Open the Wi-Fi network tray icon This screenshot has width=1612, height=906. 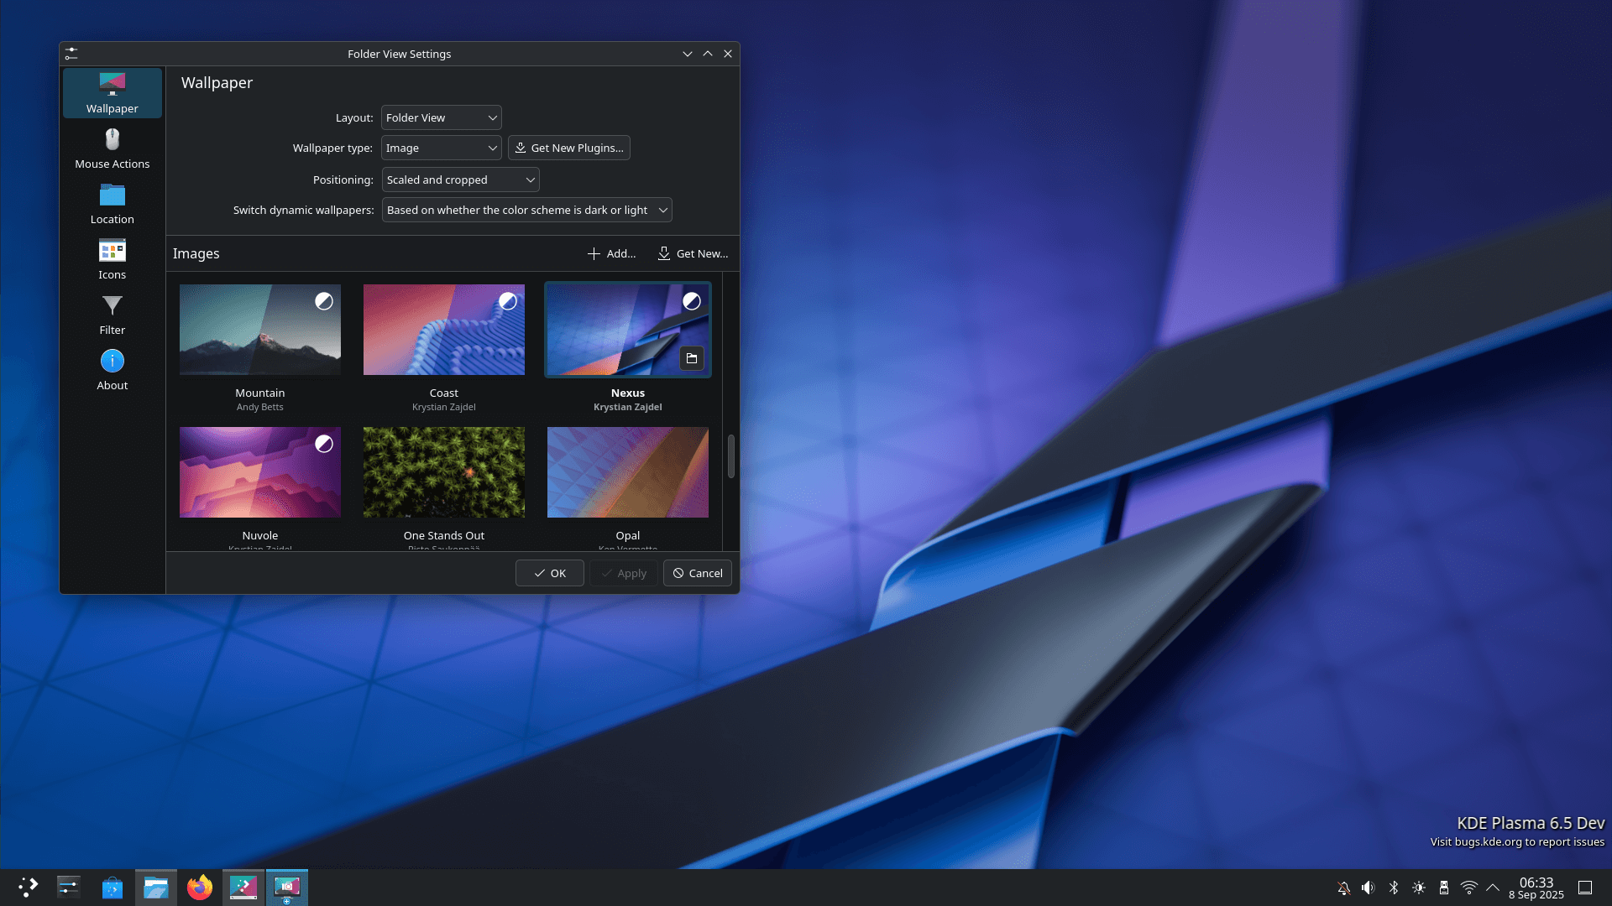[1468, 888]
